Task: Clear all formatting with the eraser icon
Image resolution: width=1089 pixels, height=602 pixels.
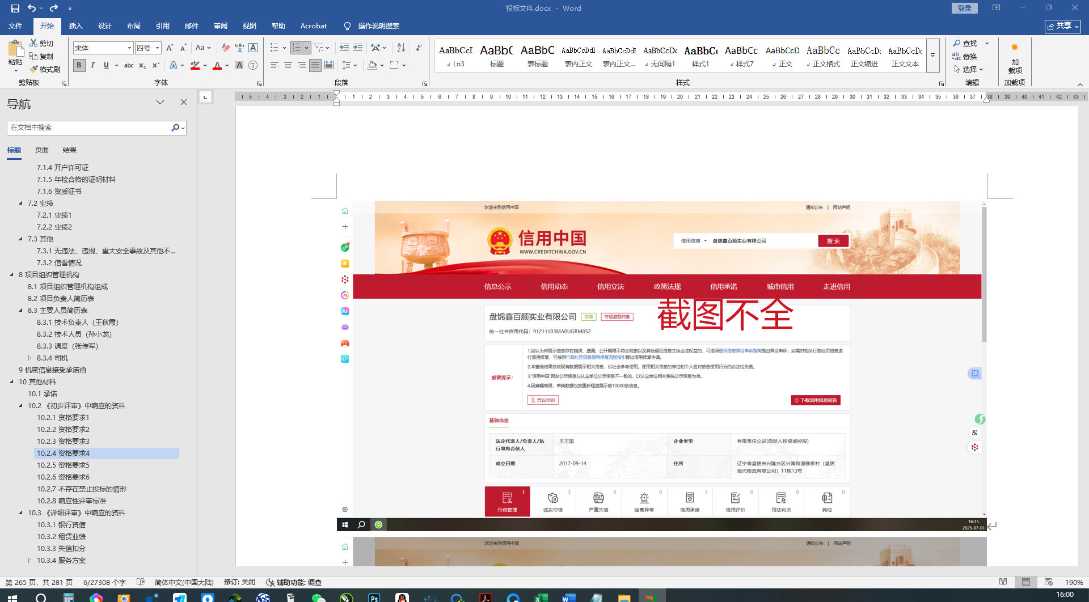Action: click(x=226, y=48)
